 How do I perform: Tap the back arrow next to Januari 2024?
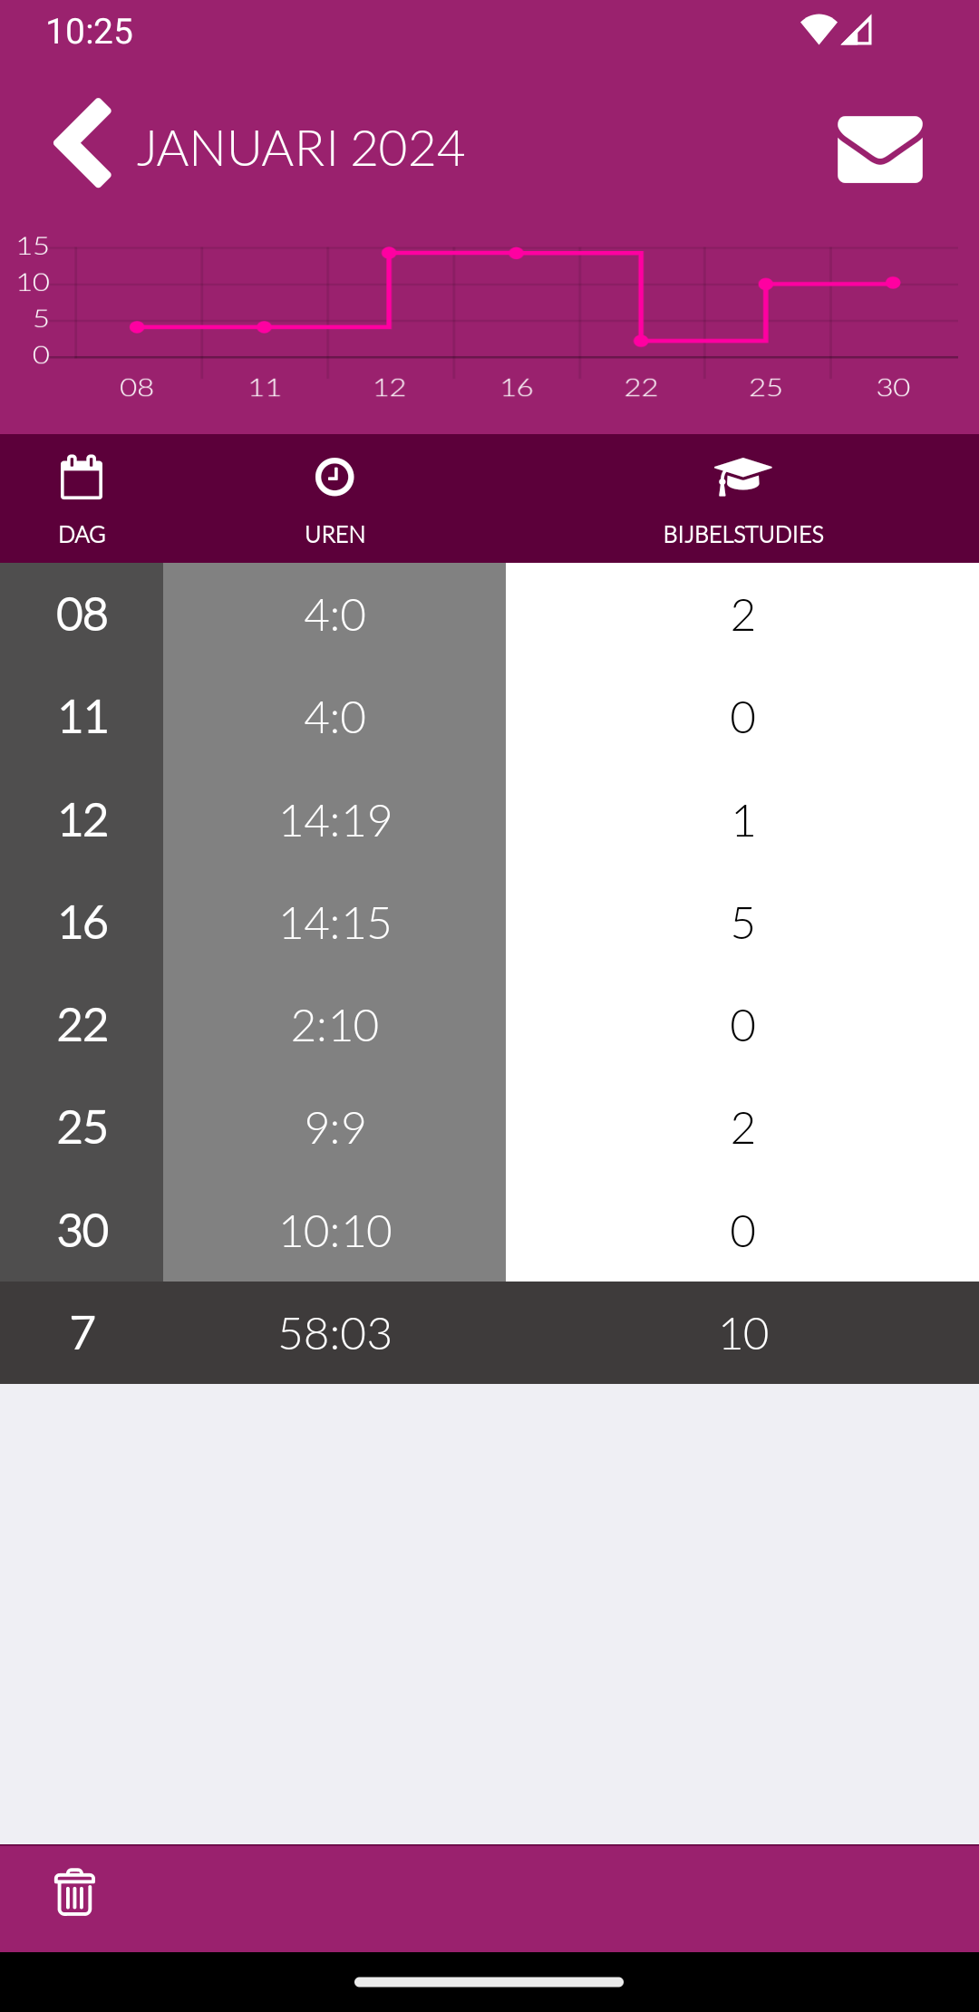[82, 143]
